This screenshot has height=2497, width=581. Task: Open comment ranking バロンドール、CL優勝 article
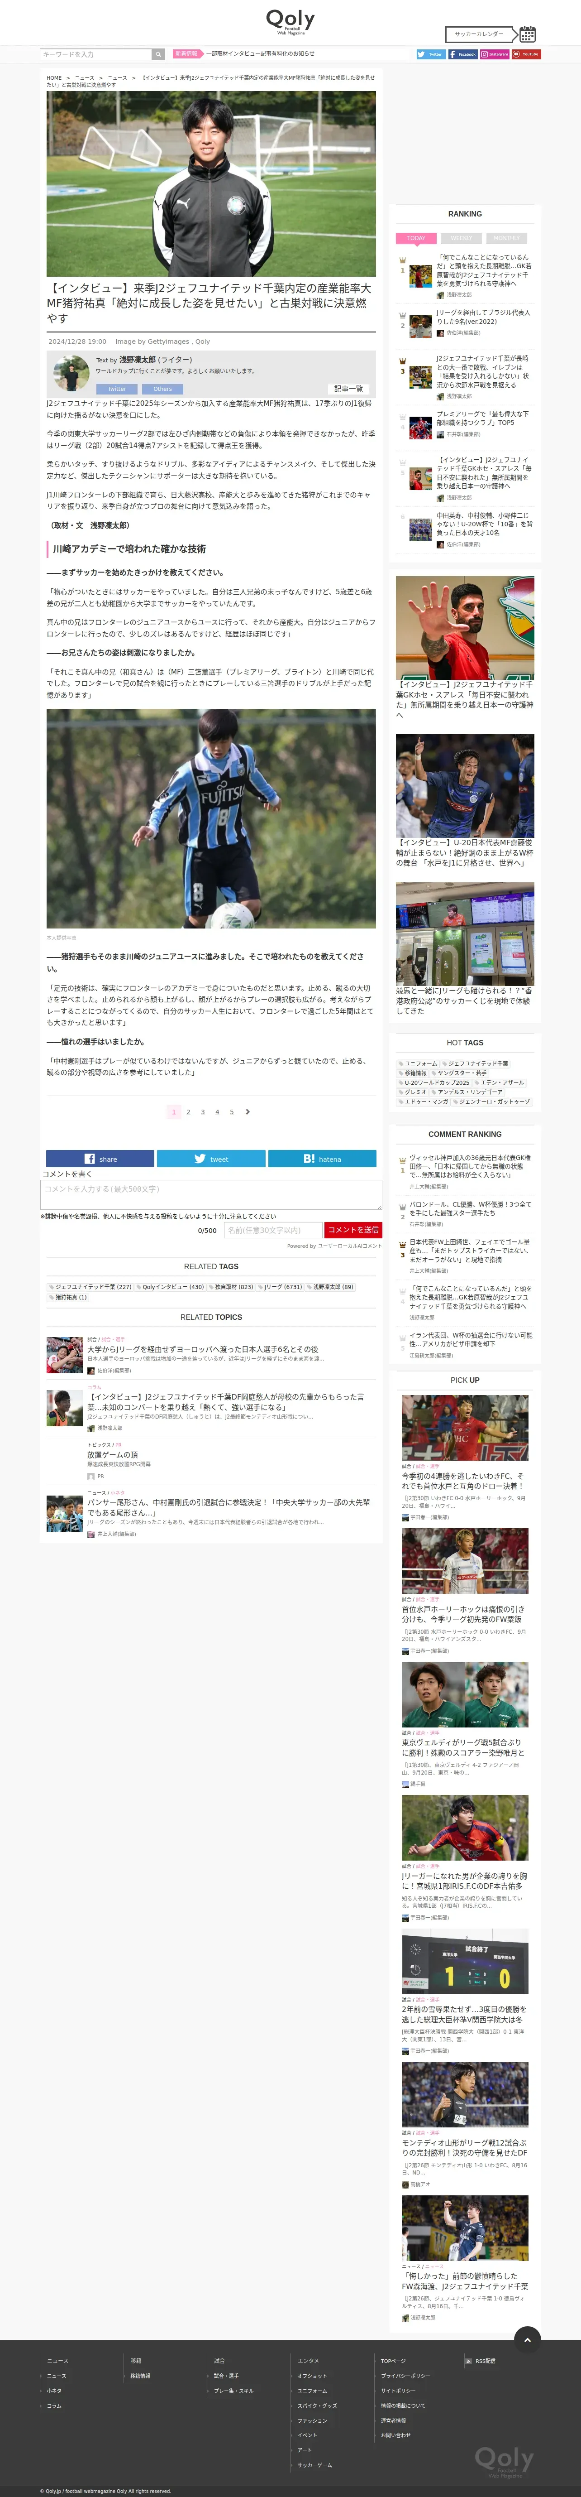(470, 1209)
